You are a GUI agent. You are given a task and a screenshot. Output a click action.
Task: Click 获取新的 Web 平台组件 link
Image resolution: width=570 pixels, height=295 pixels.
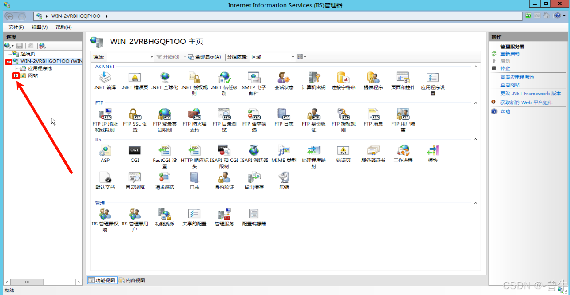(x=526, y=102)
